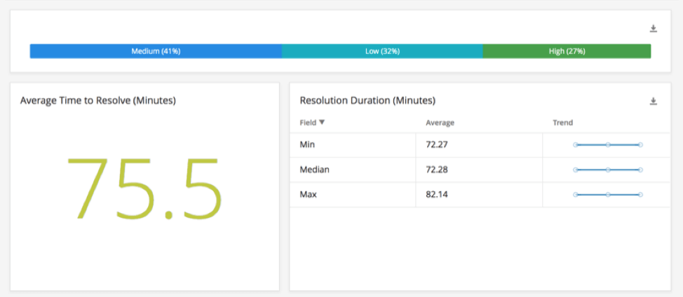Select the Median row label
The width and height of the screenshot is (683, 297).
click(314, 170)
